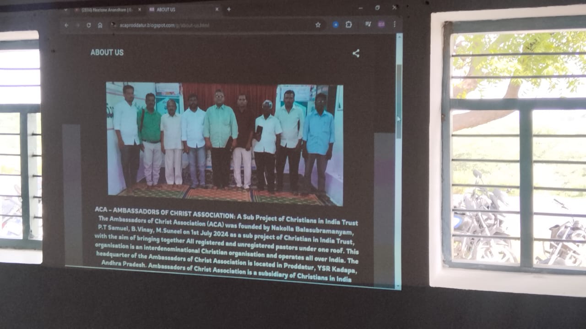The height and width of the screenshot is (329, 586).
Task: Close the browser window
Action: (x=394, y=7)
